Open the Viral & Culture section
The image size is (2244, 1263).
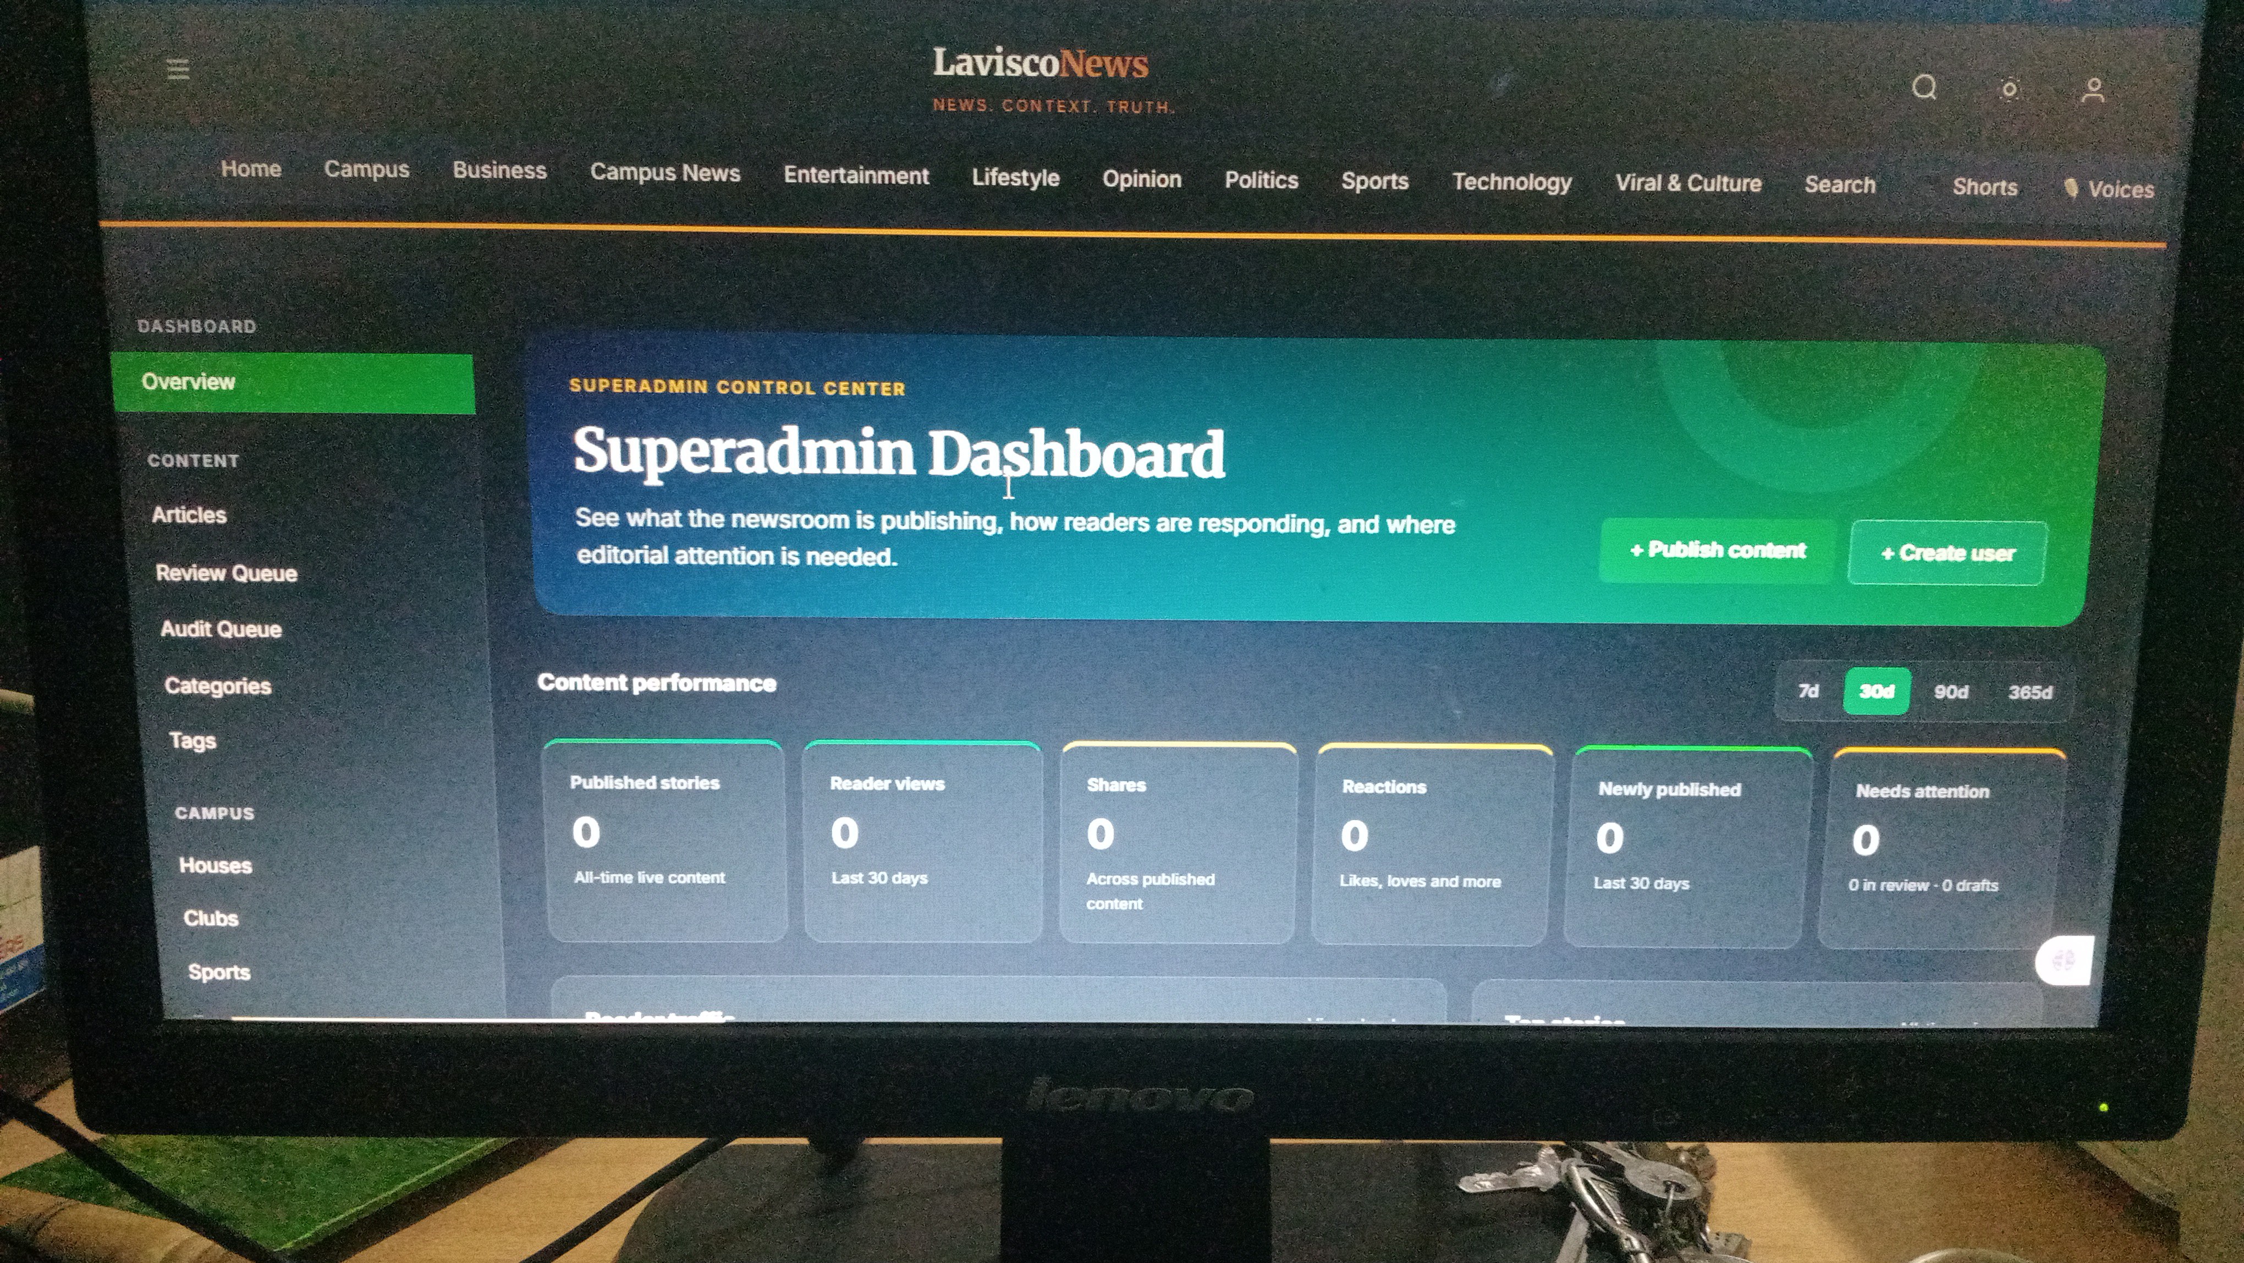click(x=1689, y=183)
